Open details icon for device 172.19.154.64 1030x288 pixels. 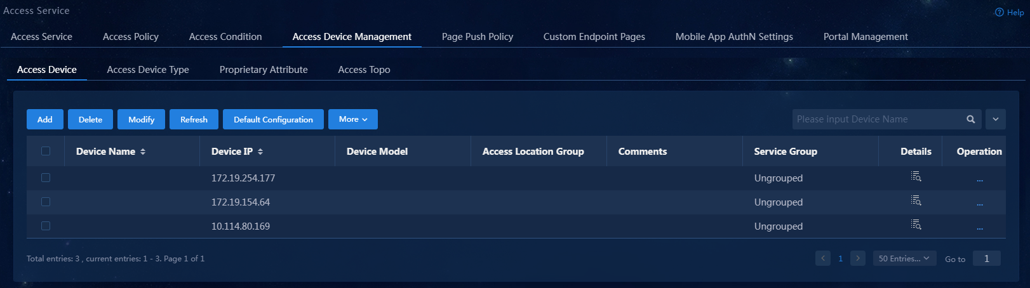click(x=916, y=200)
